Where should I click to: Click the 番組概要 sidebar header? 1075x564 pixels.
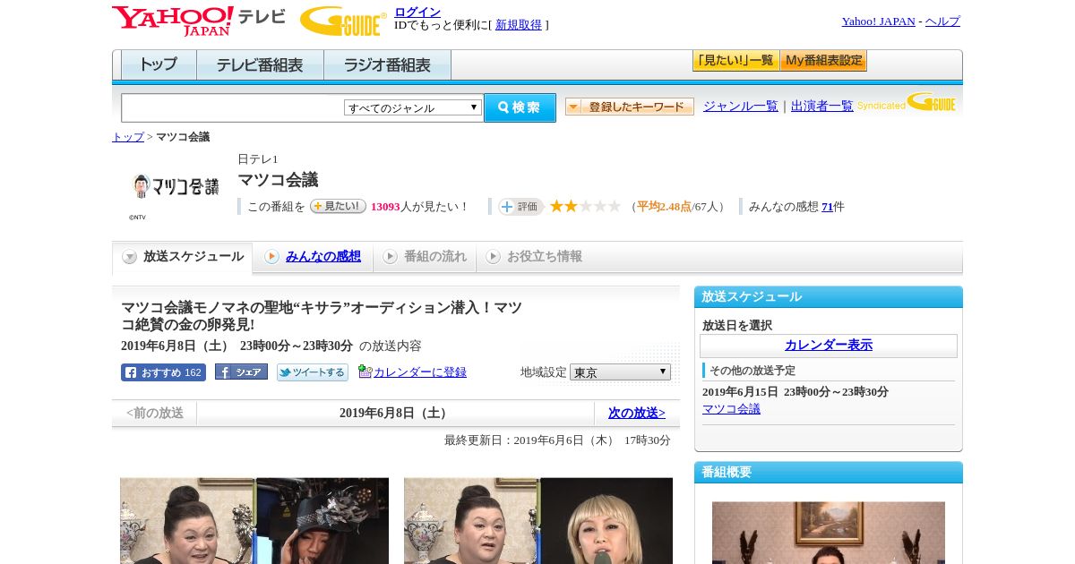pyautogui.click(x=829, y=472)
